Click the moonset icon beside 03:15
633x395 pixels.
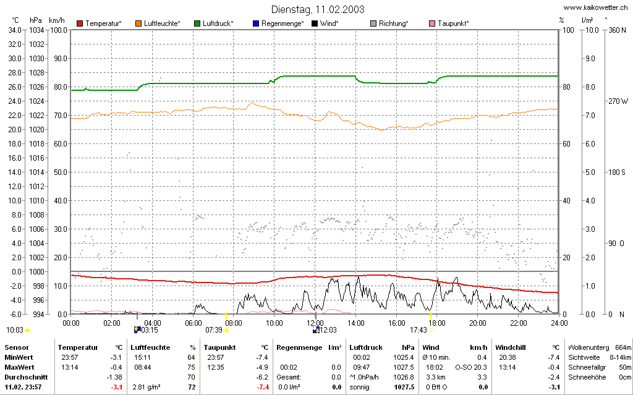click(137, 330)
